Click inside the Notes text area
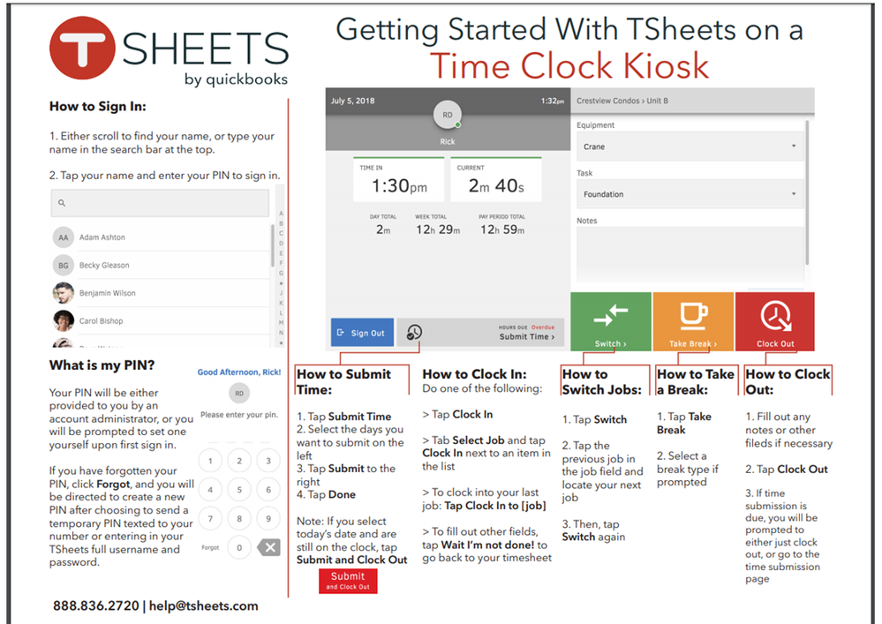The width and height of the screenshot is (882, 624). pyautogui.click(x=690, y=254)
